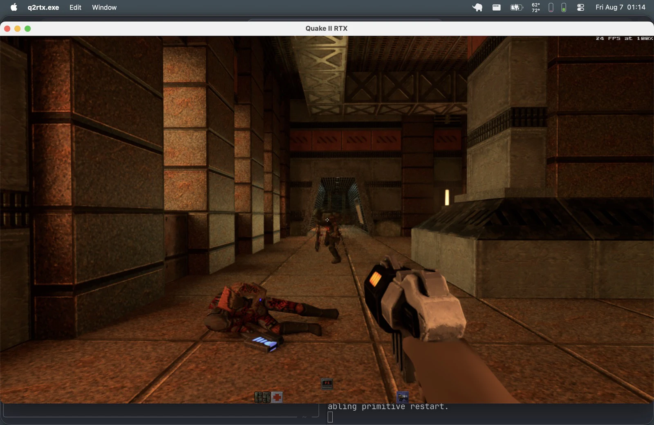Open the Apple menu
This screenshot has width=654, height=425.
pyautogui.click(x=14, y=7)
